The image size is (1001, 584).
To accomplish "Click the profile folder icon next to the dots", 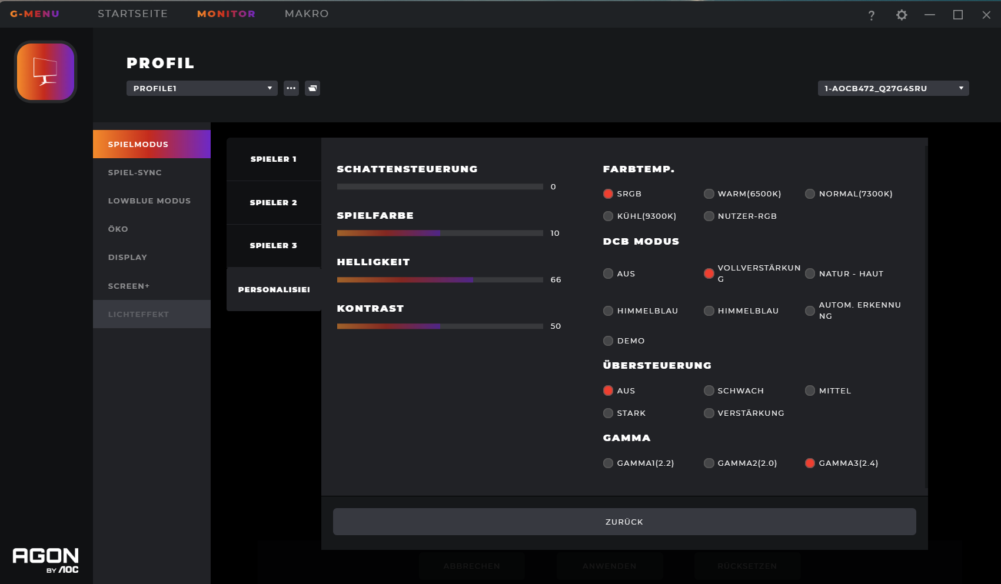I will pyautogui.click(x=312, y=88).
